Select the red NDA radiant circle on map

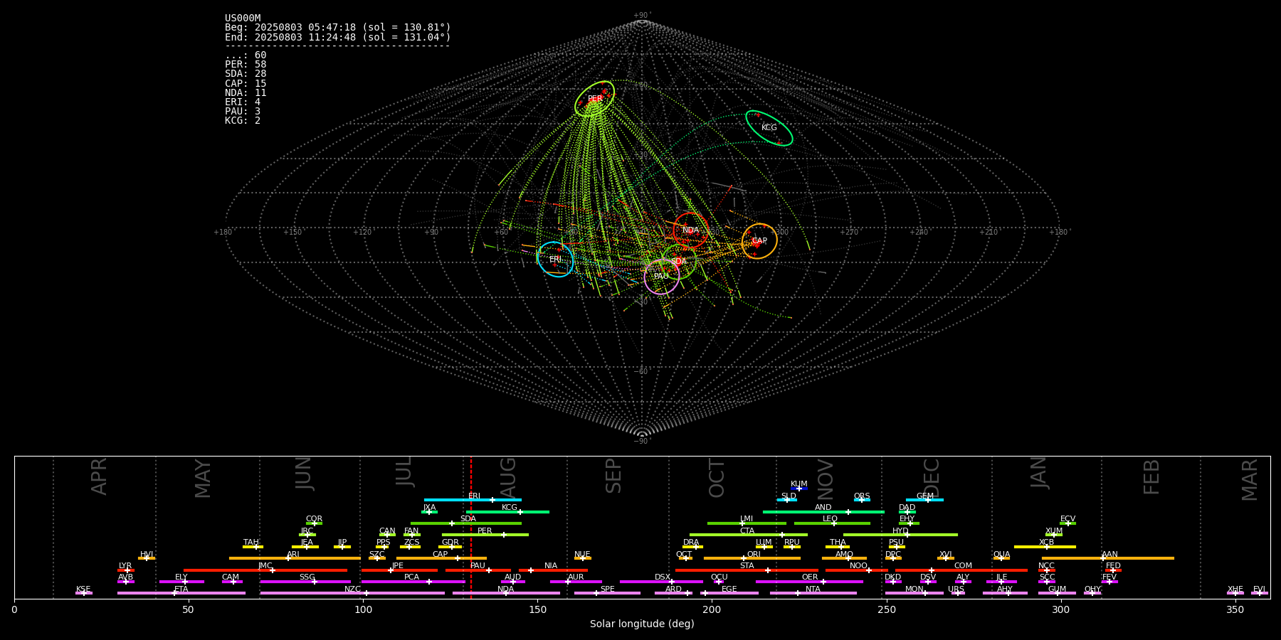point(690,230)
